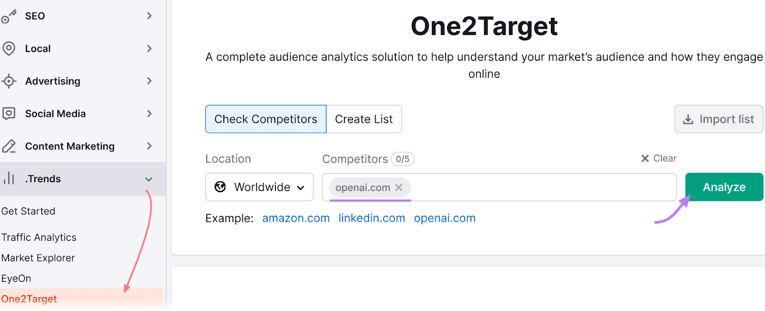The image size is (765, 311).
Task: Remove openai.com with its X toggle
Action: point(399,187)
